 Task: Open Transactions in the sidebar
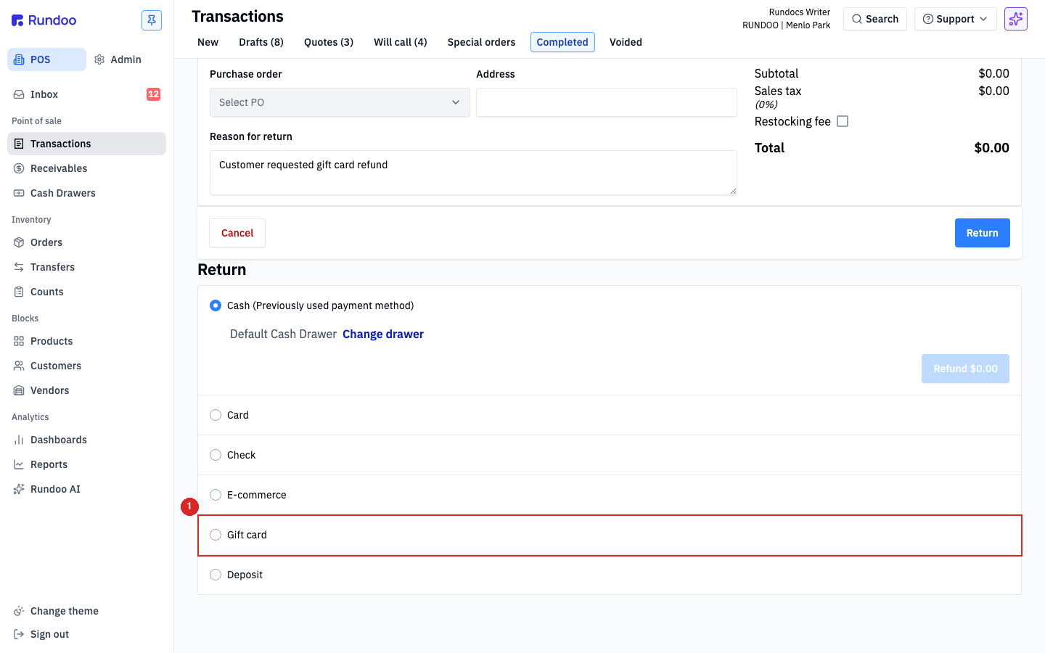click(86, 144)
